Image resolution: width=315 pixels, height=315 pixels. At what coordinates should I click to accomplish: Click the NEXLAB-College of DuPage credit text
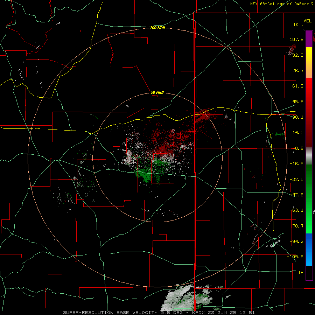[x=282, y=4]
